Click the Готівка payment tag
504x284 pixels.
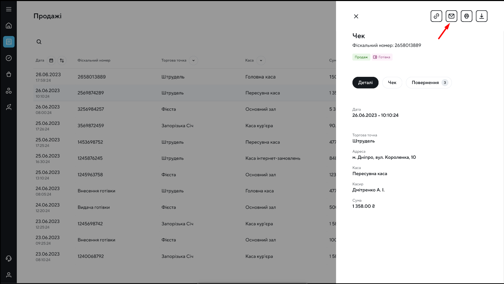pos(382,57)
